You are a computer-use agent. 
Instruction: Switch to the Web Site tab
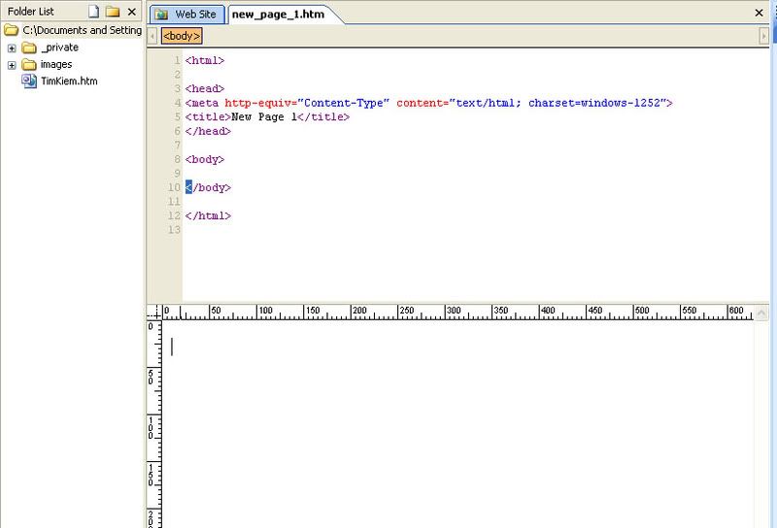pos(187,15)
